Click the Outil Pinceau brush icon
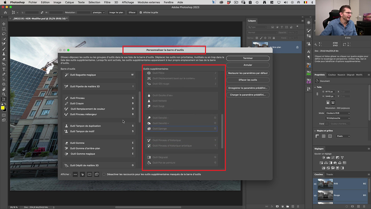The width and height of the screenshot is (371, 209). pyautogui.click(x=67, y=98)
